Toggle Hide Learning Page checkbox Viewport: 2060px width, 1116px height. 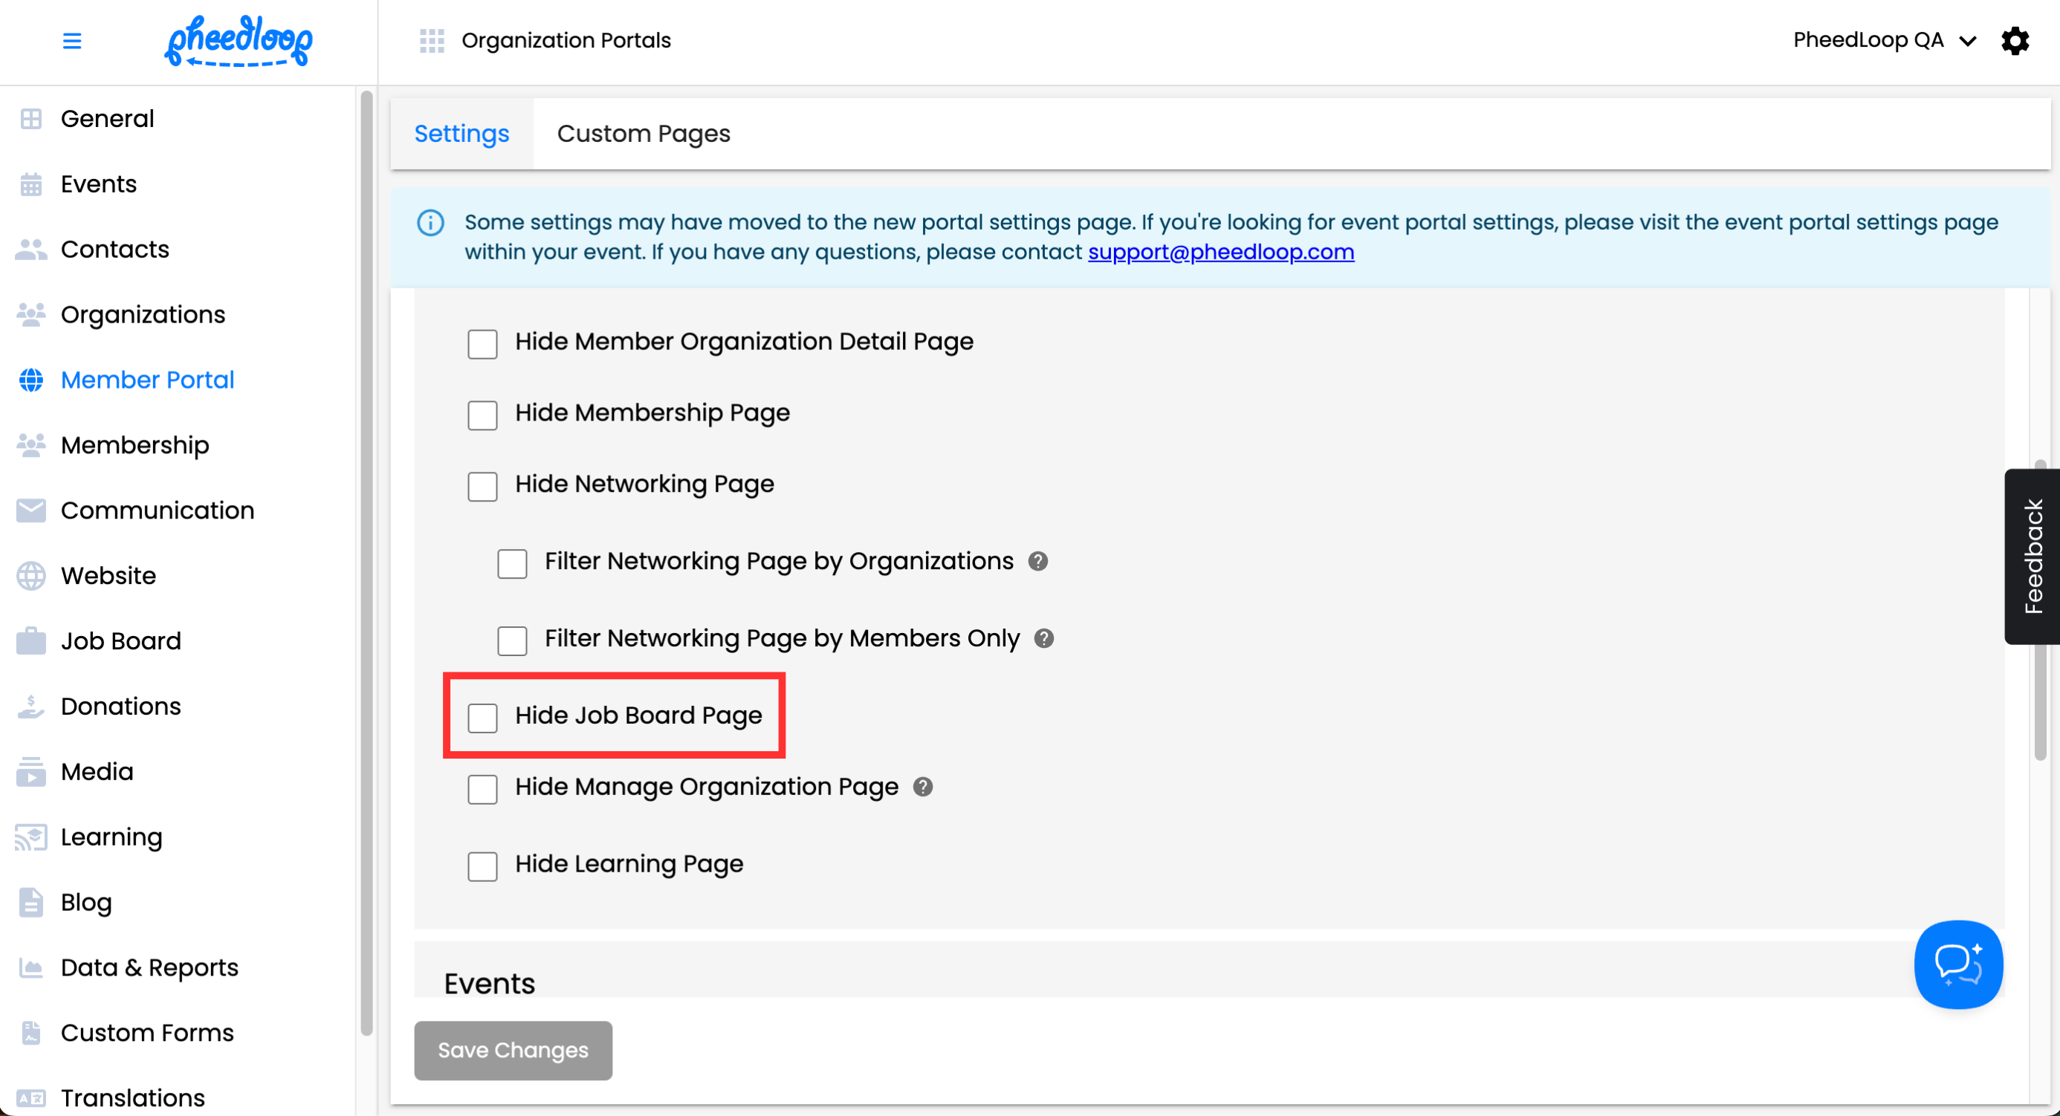(x=482, y=866)
